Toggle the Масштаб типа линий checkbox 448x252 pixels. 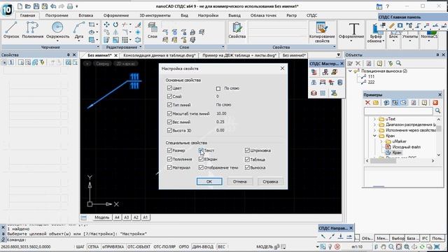coord(169,113)
